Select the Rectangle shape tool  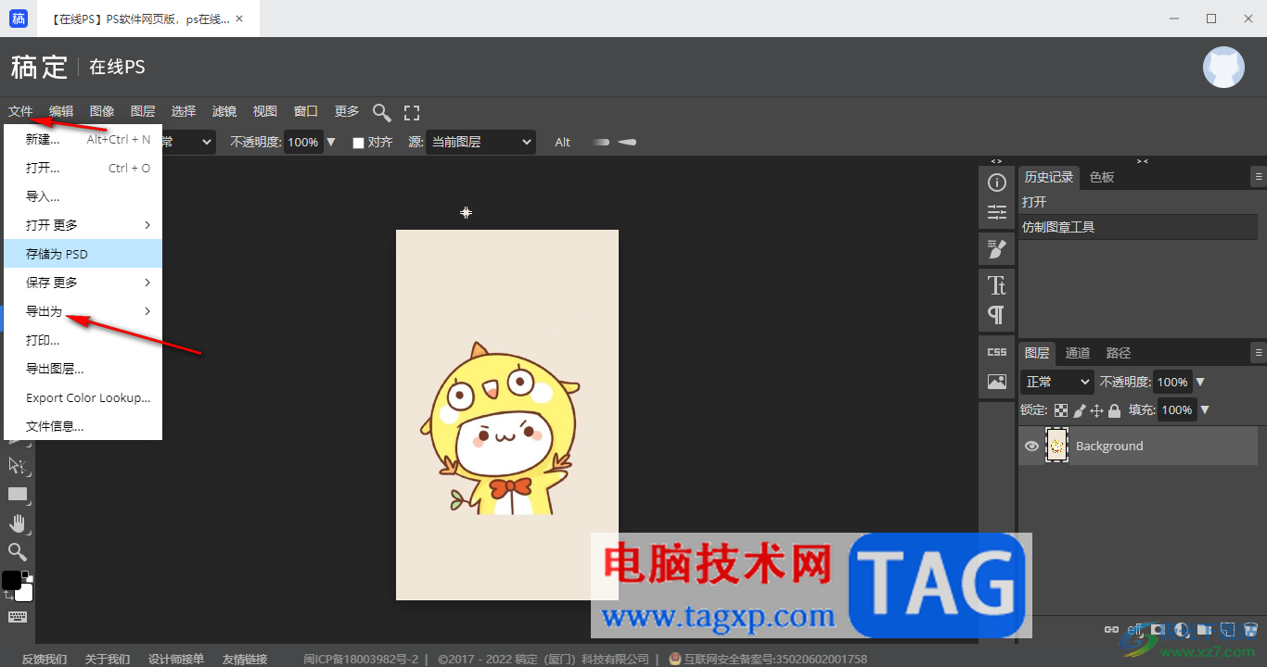point(18,494)
